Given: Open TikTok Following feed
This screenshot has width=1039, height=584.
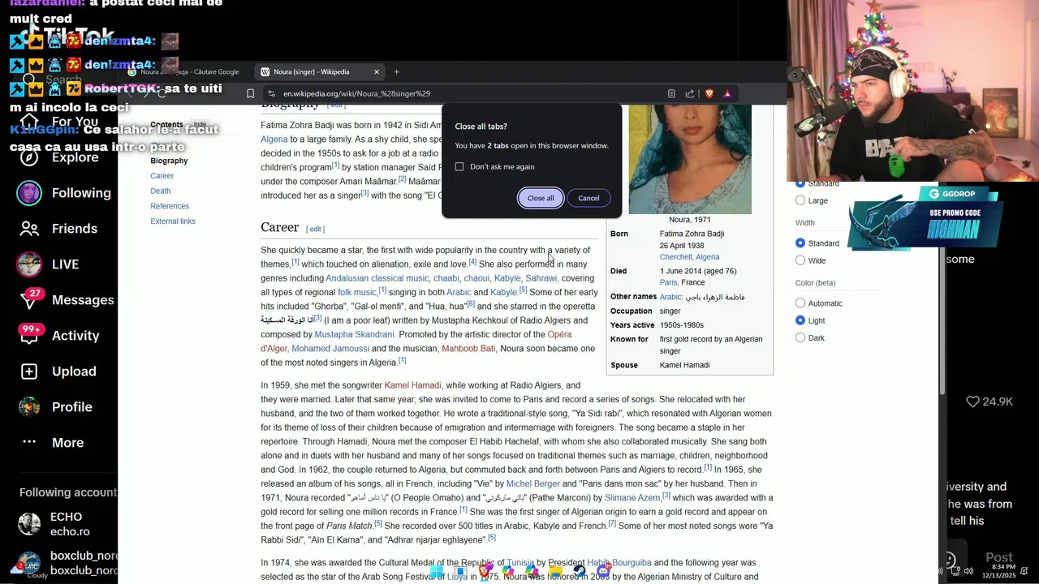Looking at the screenshot, I should [x=63, y=193].
